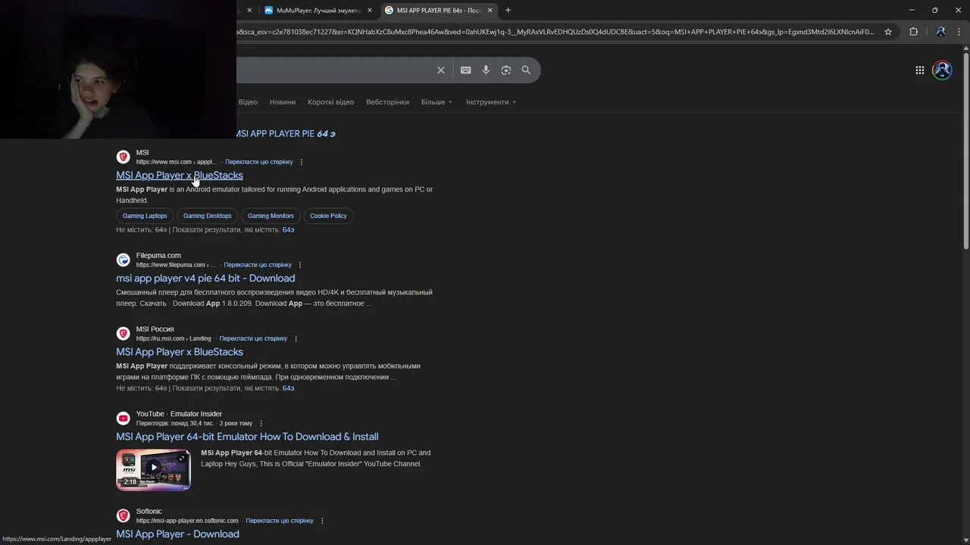Image resolution: width=970 pixels, height=545 pixels.
Task: Translate the Softonic result page
Action: pos(280,521)
